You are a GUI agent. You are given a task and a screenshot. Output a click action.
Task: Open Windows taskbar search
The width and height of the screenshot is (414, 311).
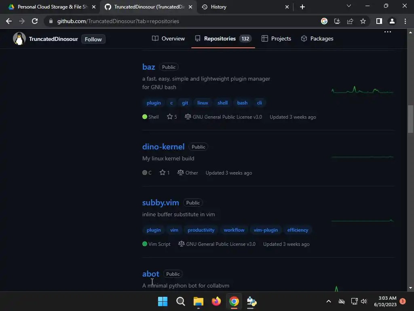click(x=181, y=301)
